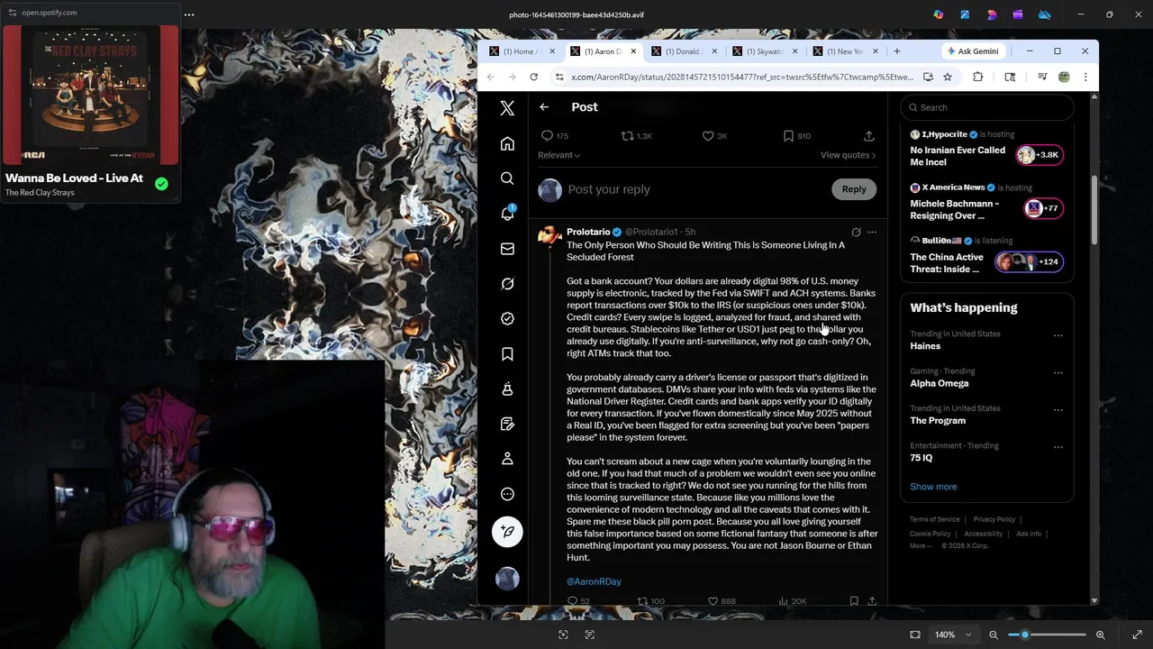Share the main post
Image resolution: width=1153 pixels, height=649 pixels.
pos(868,136)
